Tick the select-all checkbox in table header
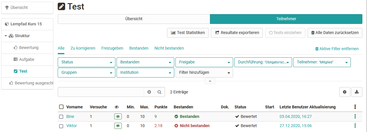This screenshot has width=367, height=132. click(61, 107)
